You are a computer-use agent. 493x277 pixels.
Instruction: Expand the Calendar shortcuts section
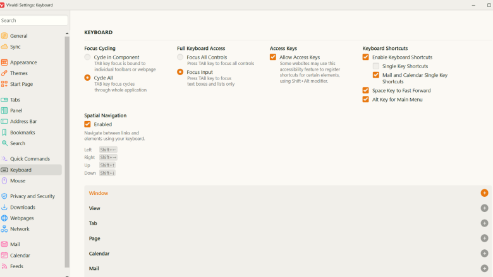[x=484, y=254]
